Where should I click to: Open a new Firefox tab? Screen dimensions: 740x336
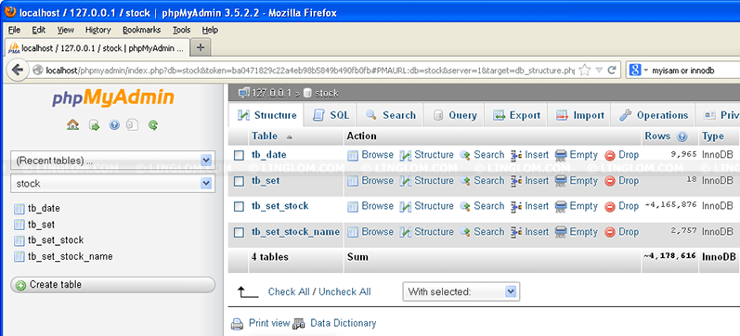[x=201, y=47]
